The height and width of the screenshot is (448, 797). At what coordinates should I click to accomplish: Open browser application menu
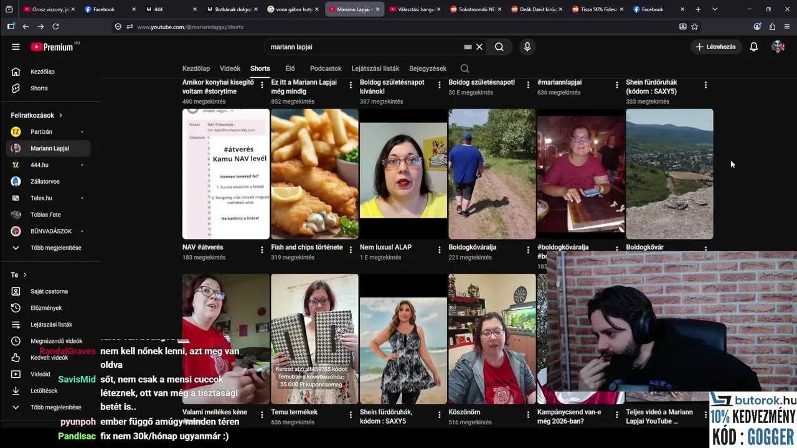point(787,27)
